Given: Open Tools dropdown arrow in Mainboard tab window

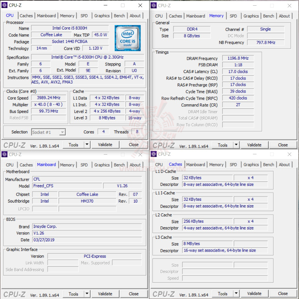Looking at the screenshot, I should [87, 294].
